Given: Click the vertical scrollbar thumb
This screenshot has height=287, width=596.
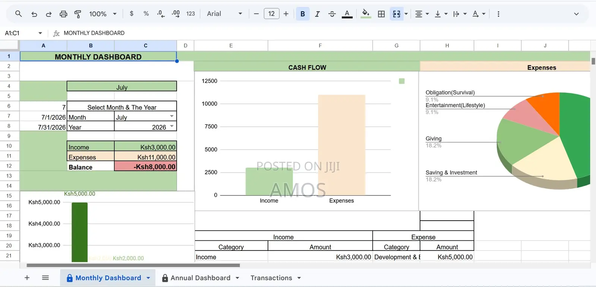Looking at the screenshot, I should tap(593, 61).
